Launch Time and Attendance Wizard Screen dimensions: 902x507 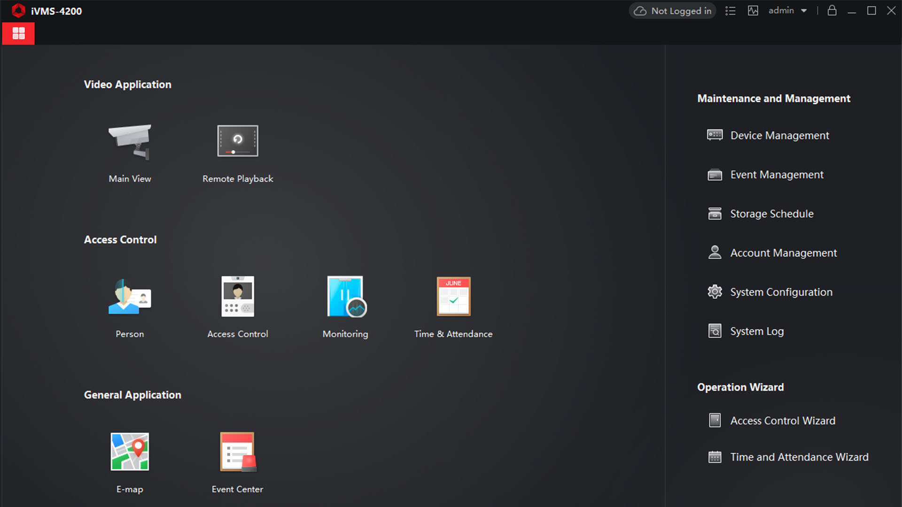799,457
